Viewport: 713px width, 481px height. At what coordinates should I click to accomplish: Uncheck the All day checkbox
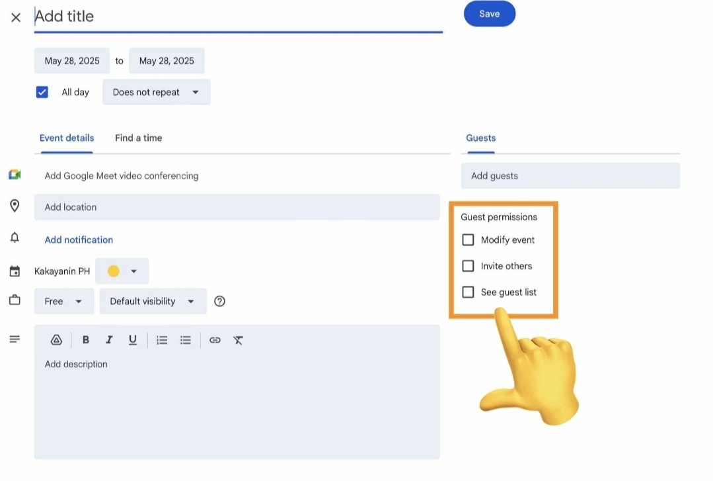pos(42,92)
